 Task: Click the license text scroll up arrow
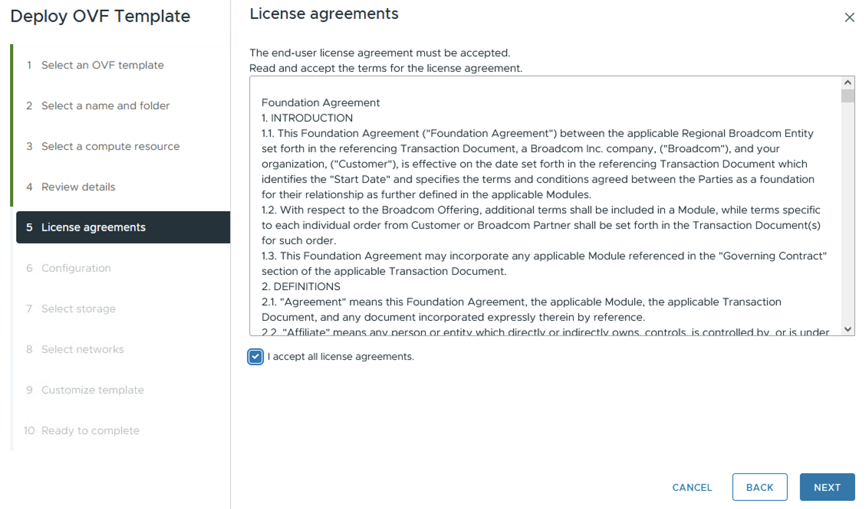click(x=848, y=82)
